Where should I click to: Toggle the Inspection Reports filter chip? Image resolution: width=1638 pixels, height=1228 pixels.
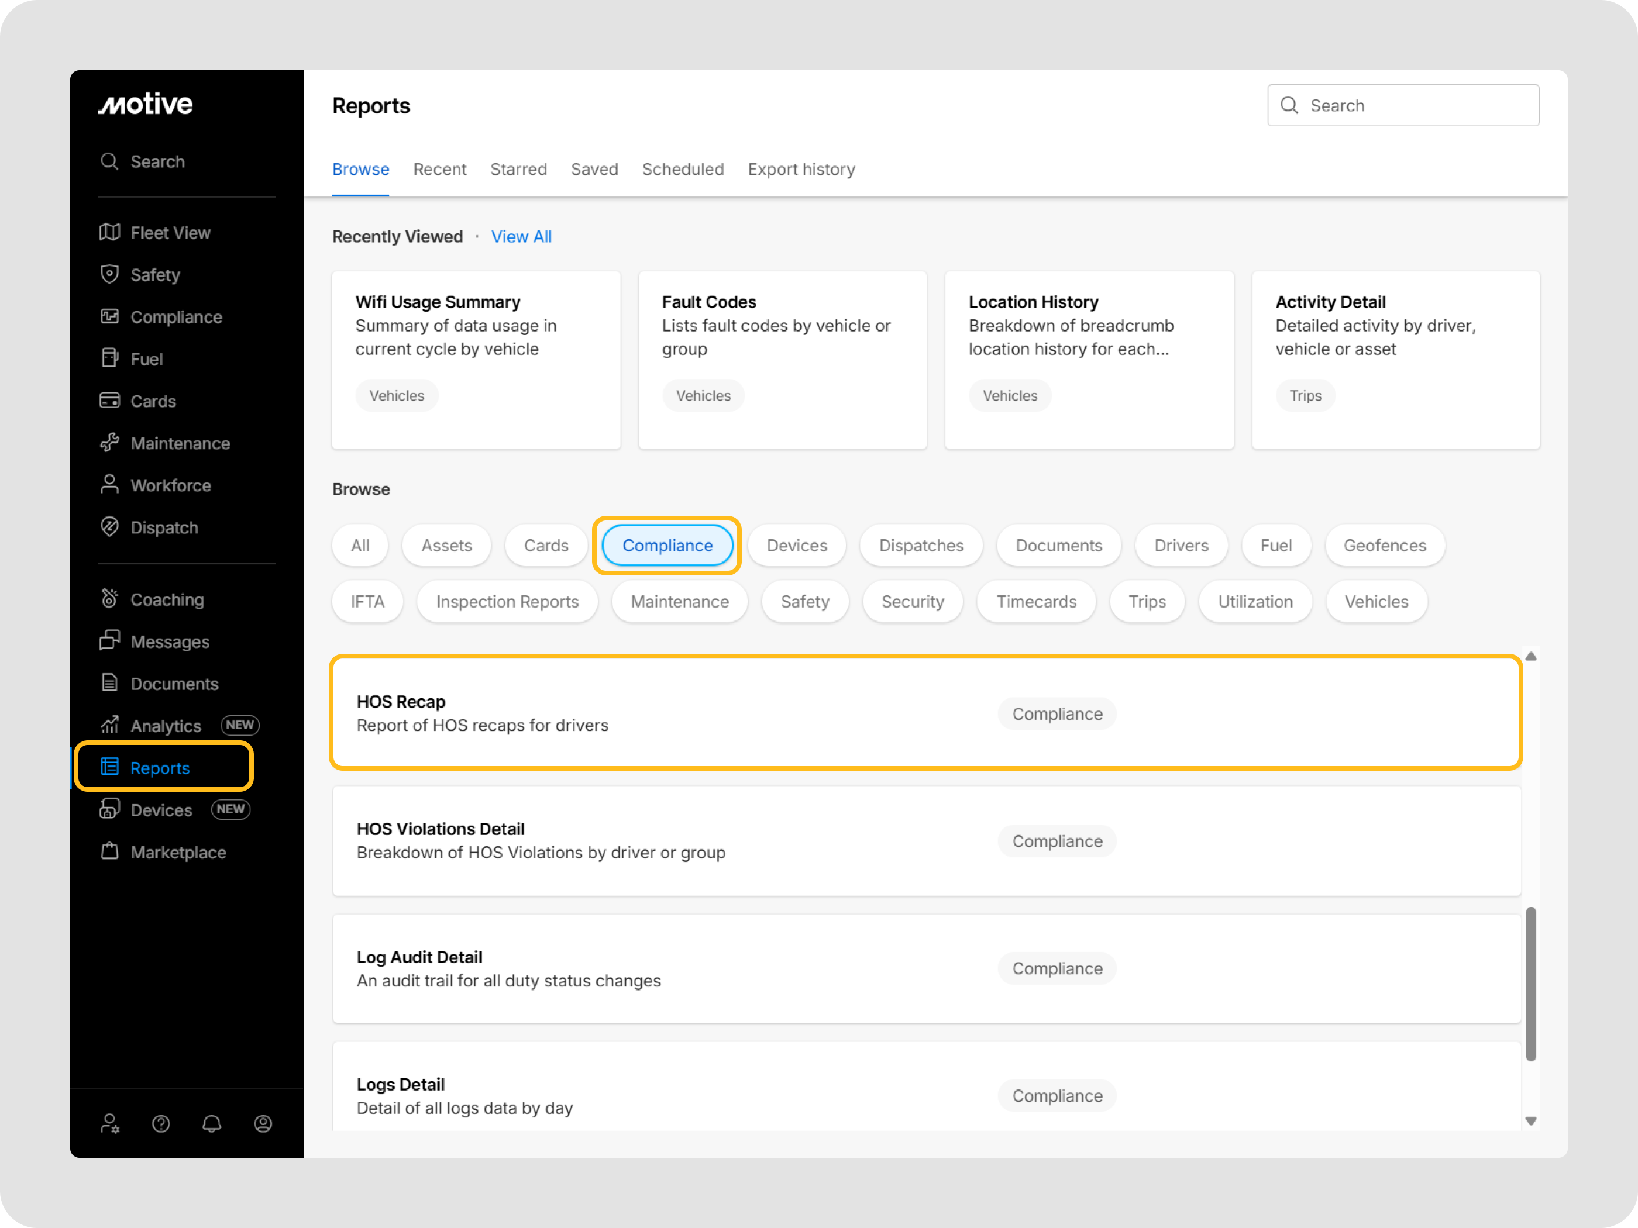[x=507, y=602]
